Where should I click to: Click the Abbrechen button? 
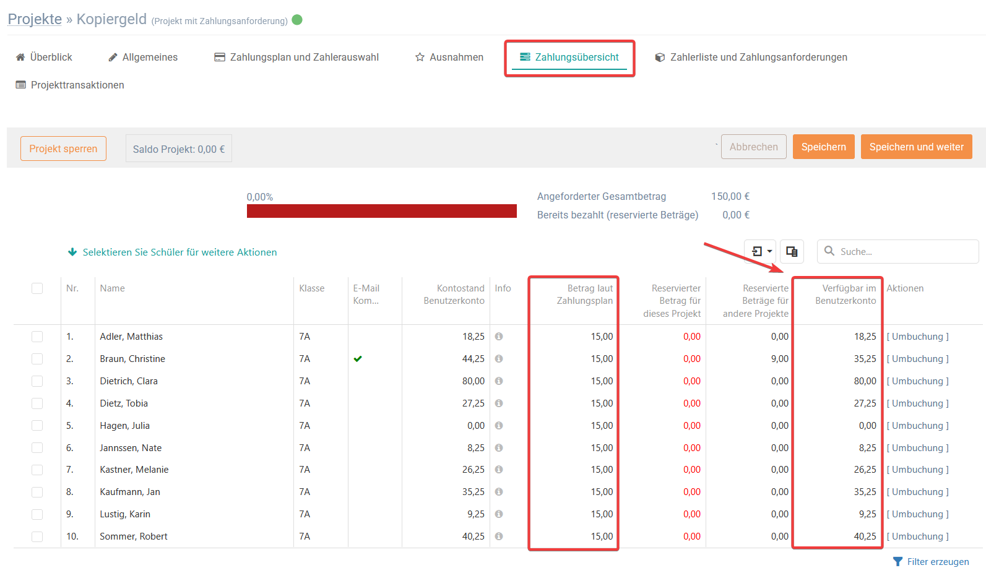753,147
